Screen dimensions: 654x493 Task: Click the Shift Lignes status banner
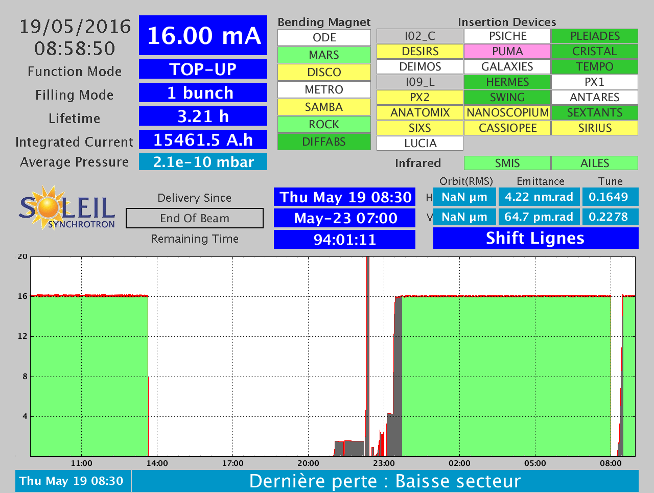coord(536,238)
